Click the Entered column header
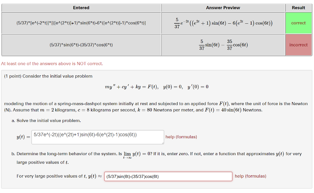Screen dimensions: 314x193 [81, 8]
